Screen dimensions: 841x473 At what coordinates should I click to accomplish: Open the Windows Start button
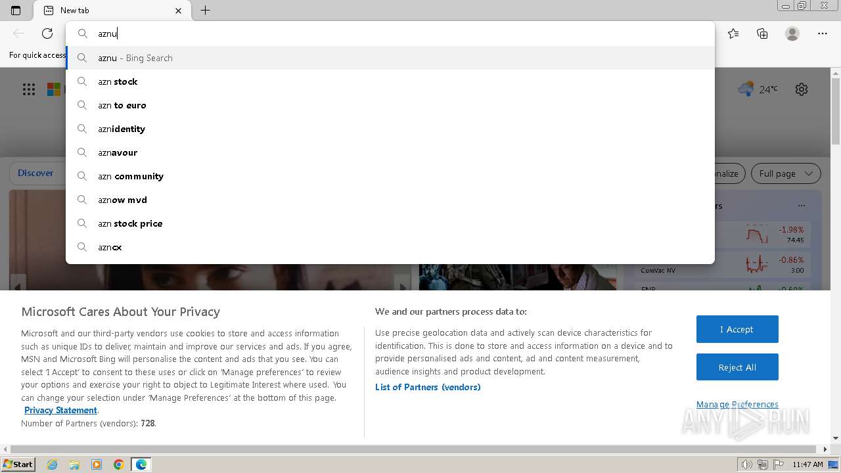pos(18,464)
